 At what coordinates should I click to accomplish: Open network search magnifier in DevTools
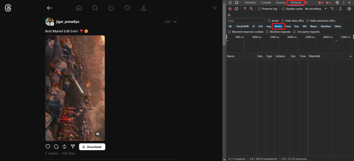click(x=251, y=9)
